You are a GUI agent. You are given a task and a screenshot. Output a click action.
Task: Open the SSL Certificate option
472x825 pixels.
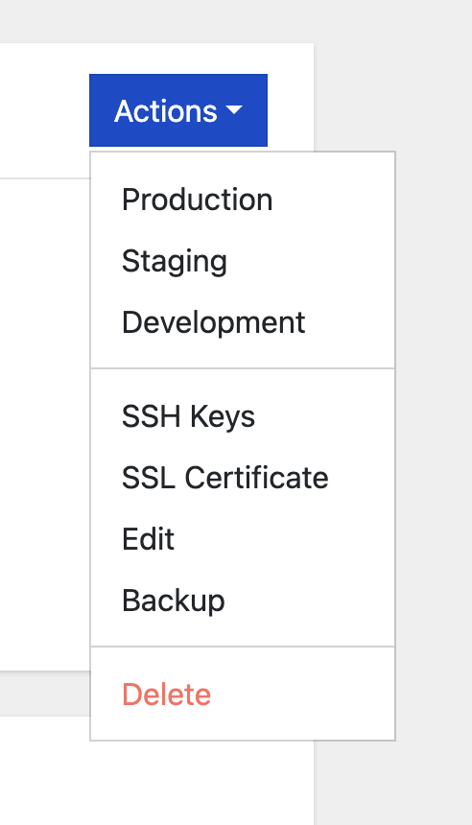click(x=243, y=477)
